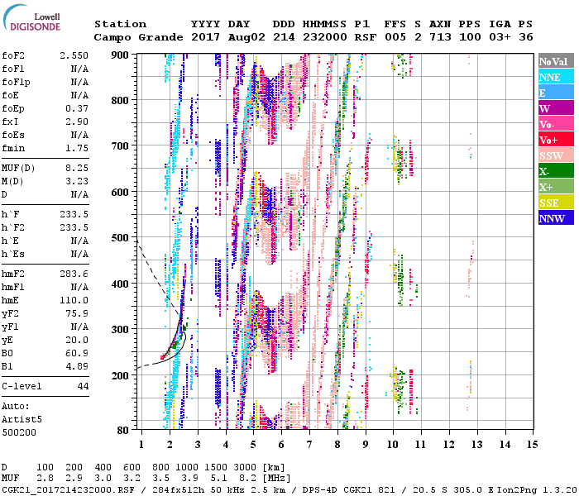Click the yF2 value 75.9

77,313
